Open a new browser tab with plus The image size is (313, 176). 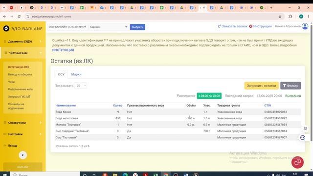[271, 8]
